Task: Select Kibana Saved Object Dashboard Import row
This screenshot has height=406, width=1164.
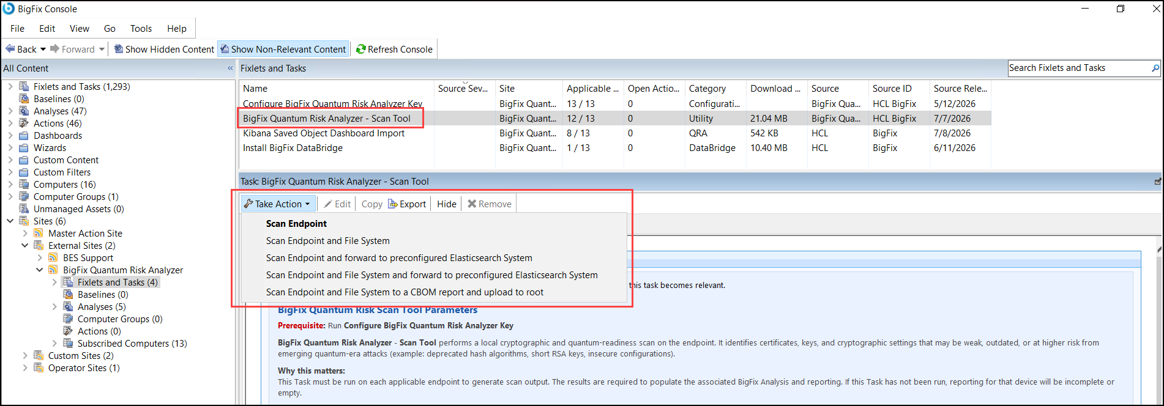Action: [x=614, y=133]
